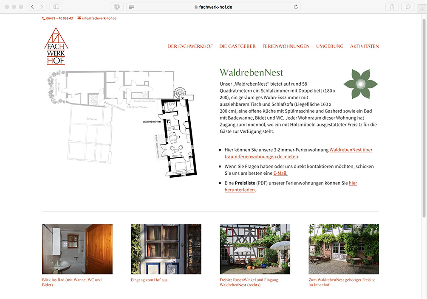Open Aktivitäten navigation item
The image size is (427, 299).
pyautogui.click(x=365, y=46)
